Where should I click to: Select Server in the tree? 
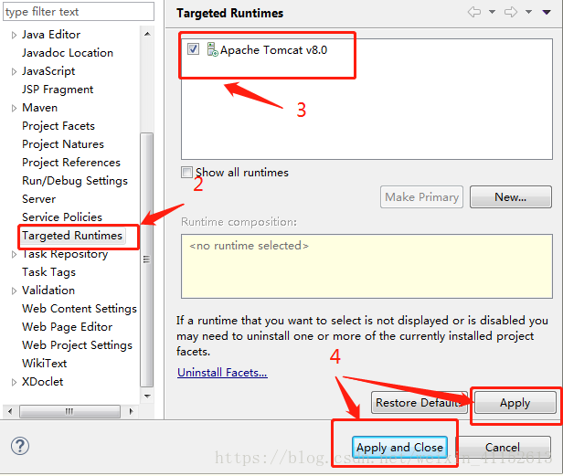point(38,199)
